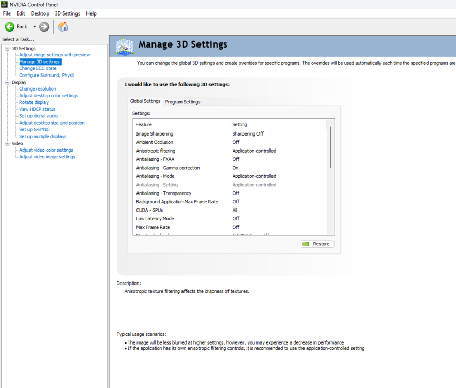Viewport: 456px width, 388px height.
Task: Click the green Back arrow icon
Action: [x=10, y=26]
